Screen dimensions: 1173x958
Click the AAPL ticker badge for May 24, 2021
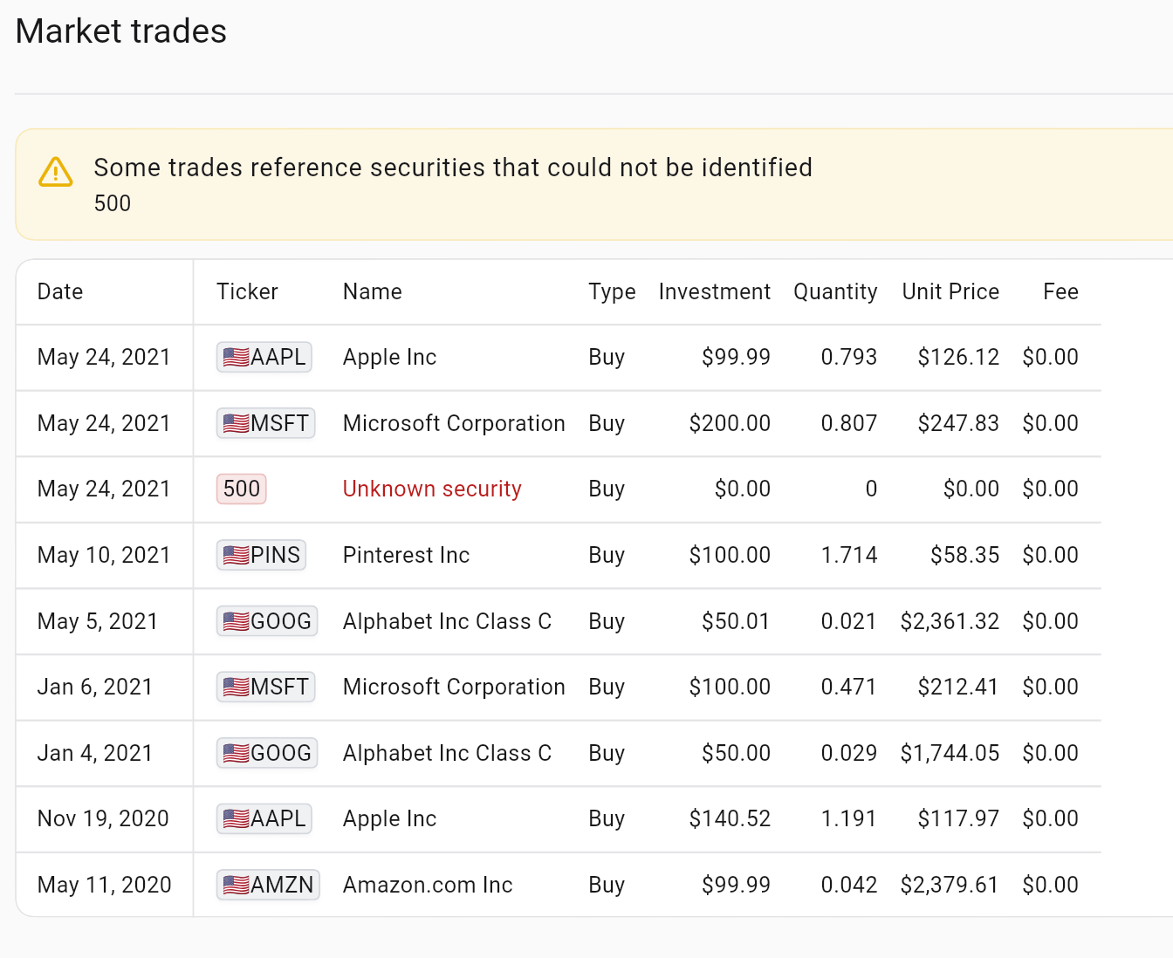pyautogui.click(x=264, y=357)
